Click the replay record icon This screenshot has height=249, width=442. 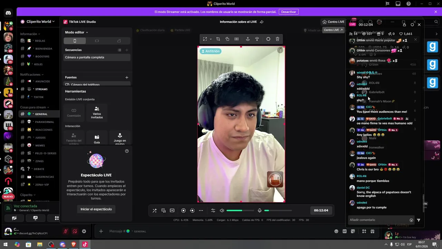pyautogui.click(x=192, y=210)
